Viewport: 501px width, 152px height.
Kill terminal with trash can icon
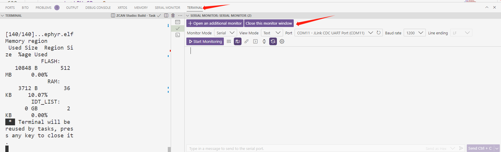(x=173, y=16)
